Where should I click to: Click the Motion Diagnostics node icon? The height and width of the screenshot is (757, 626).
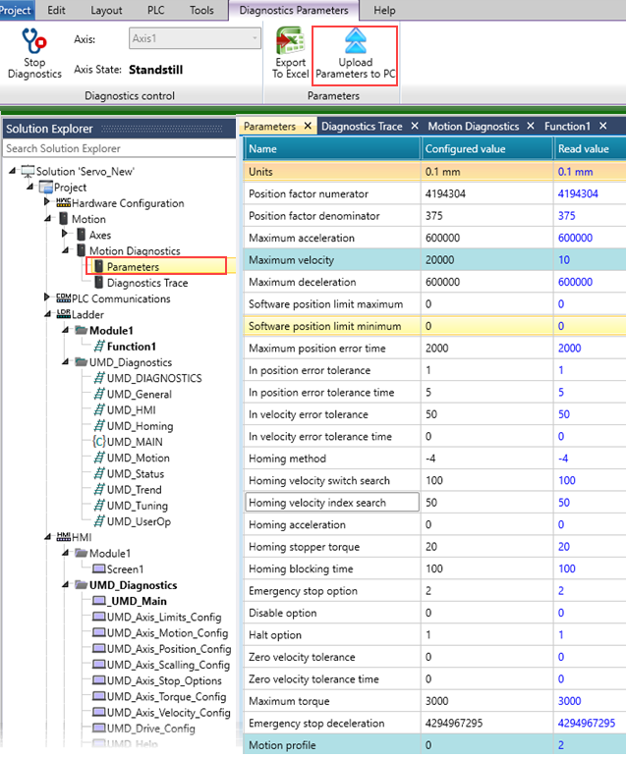click(82, 250)
